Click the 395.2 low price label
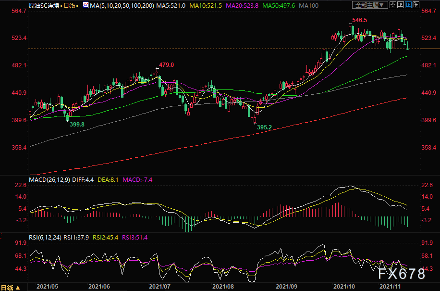Screen dimensions: 440x291 tap(264, 127)
